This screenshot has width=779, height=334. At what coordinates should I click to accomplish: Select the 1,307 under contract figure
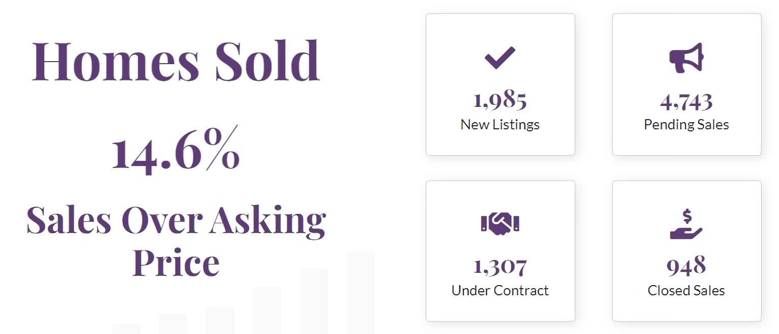click(x=500, y=267)
